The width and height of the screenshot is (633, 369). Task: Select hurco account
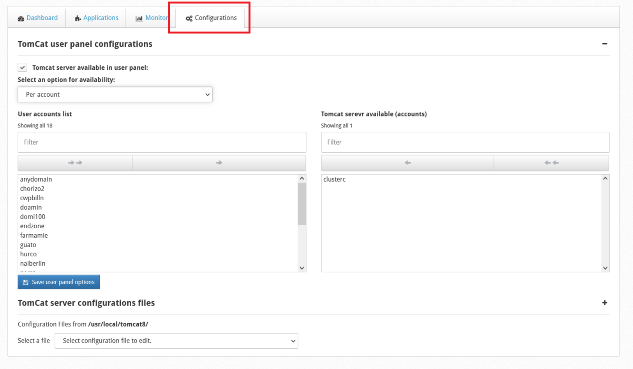[x=28, y=254]
